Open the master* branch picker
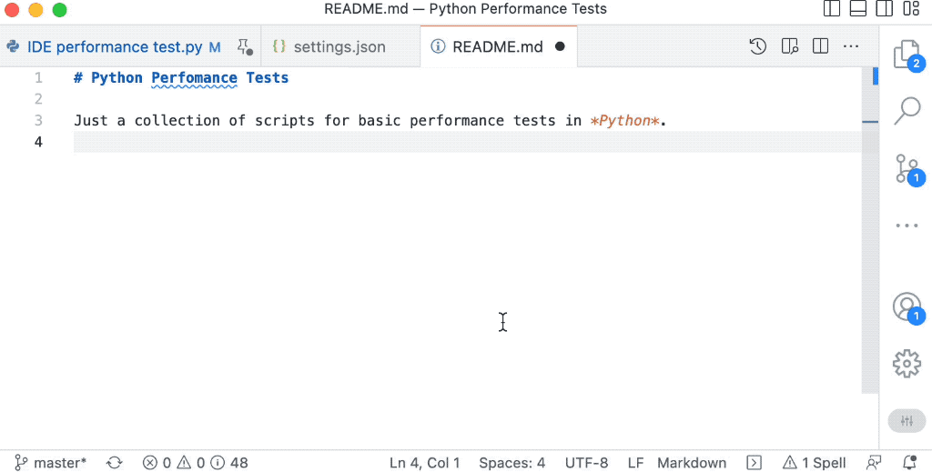 (x=51, y=463)
